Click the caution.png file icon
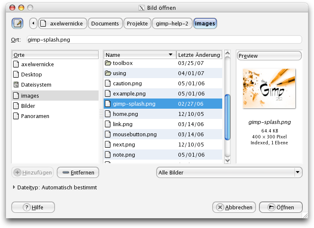Viewport: 314px width, 228px height. pos(108,84)
